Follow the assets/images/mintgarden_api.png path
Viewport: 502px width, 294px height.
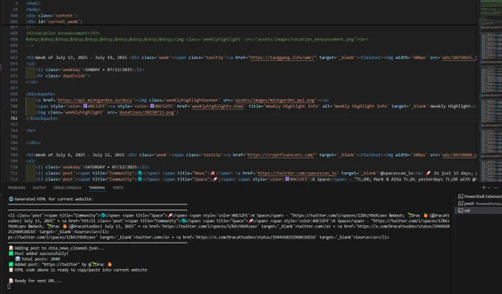(x=275, y=100)
